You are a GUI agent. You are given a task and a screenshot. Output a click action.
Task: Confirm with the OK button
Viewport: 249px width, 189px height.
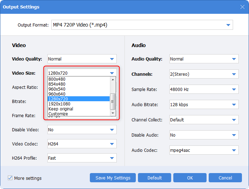[190, 178]
